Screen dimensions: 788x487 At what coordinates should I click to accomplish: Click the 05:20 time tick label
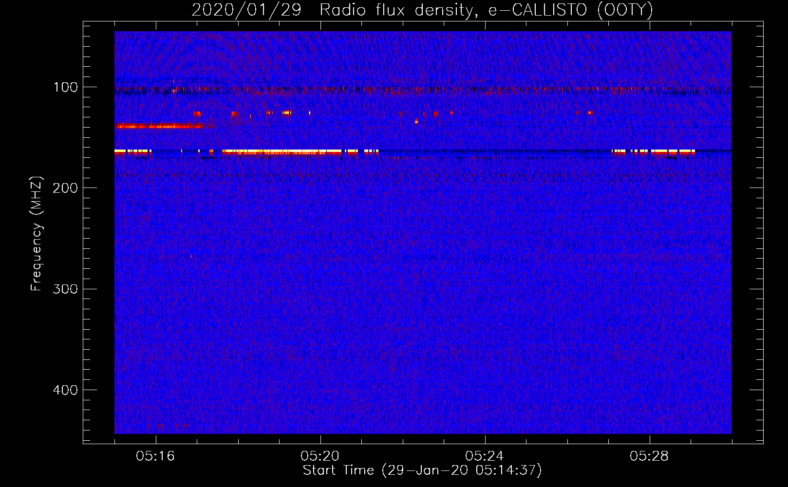point(320,456)
